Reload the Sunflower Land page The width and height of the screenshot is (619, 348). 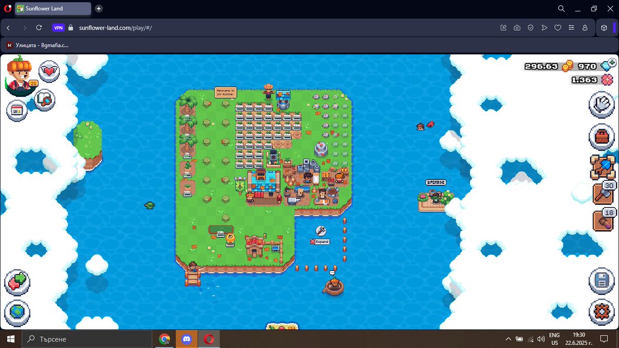(x=39, y=28)
